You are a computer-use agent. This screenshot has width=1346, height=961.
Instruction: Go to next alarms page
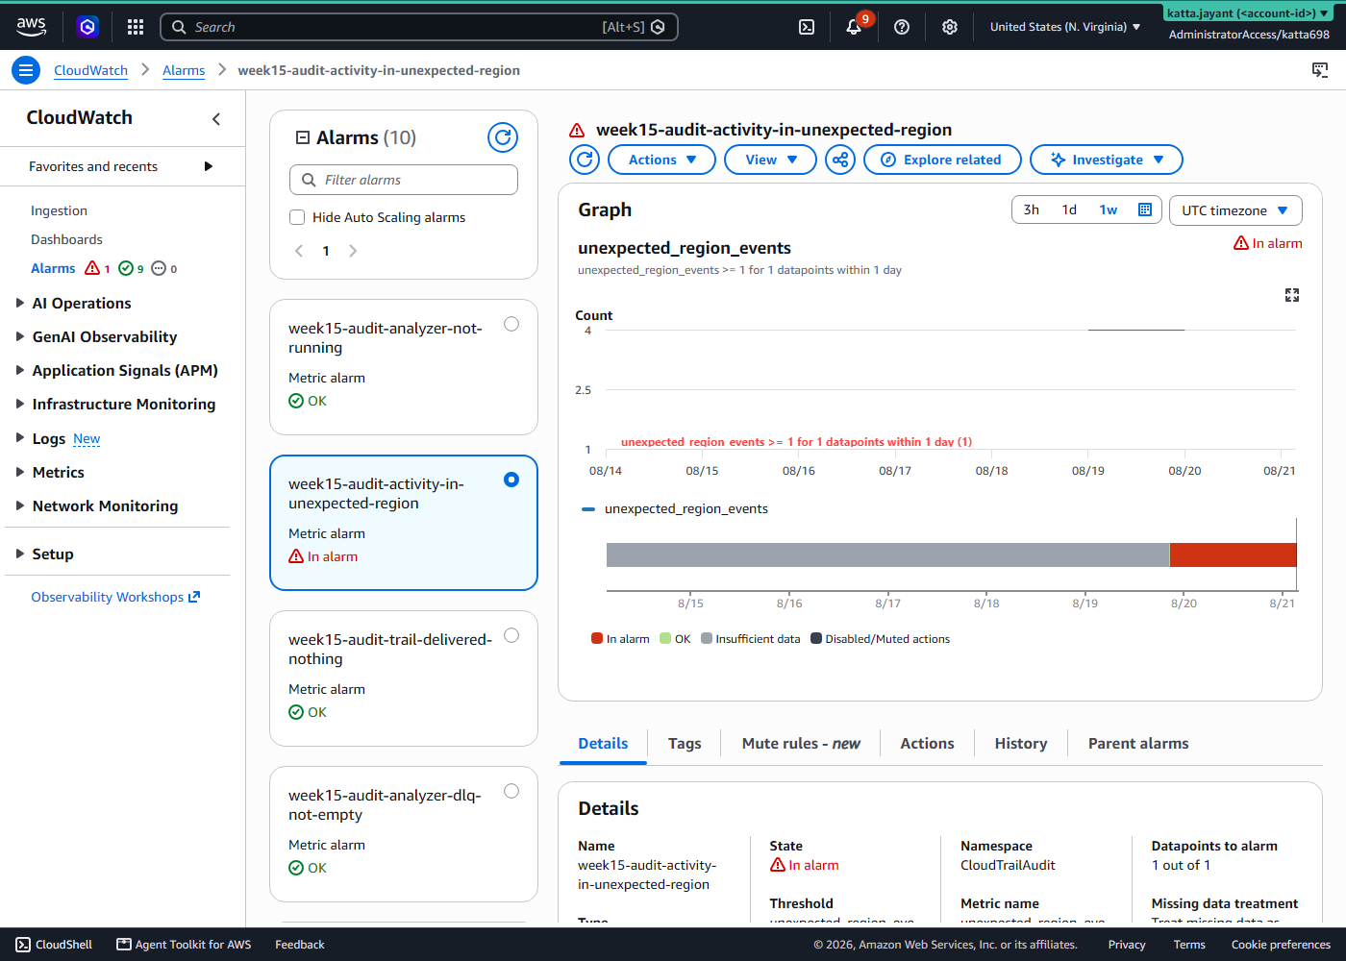(353, 251)
